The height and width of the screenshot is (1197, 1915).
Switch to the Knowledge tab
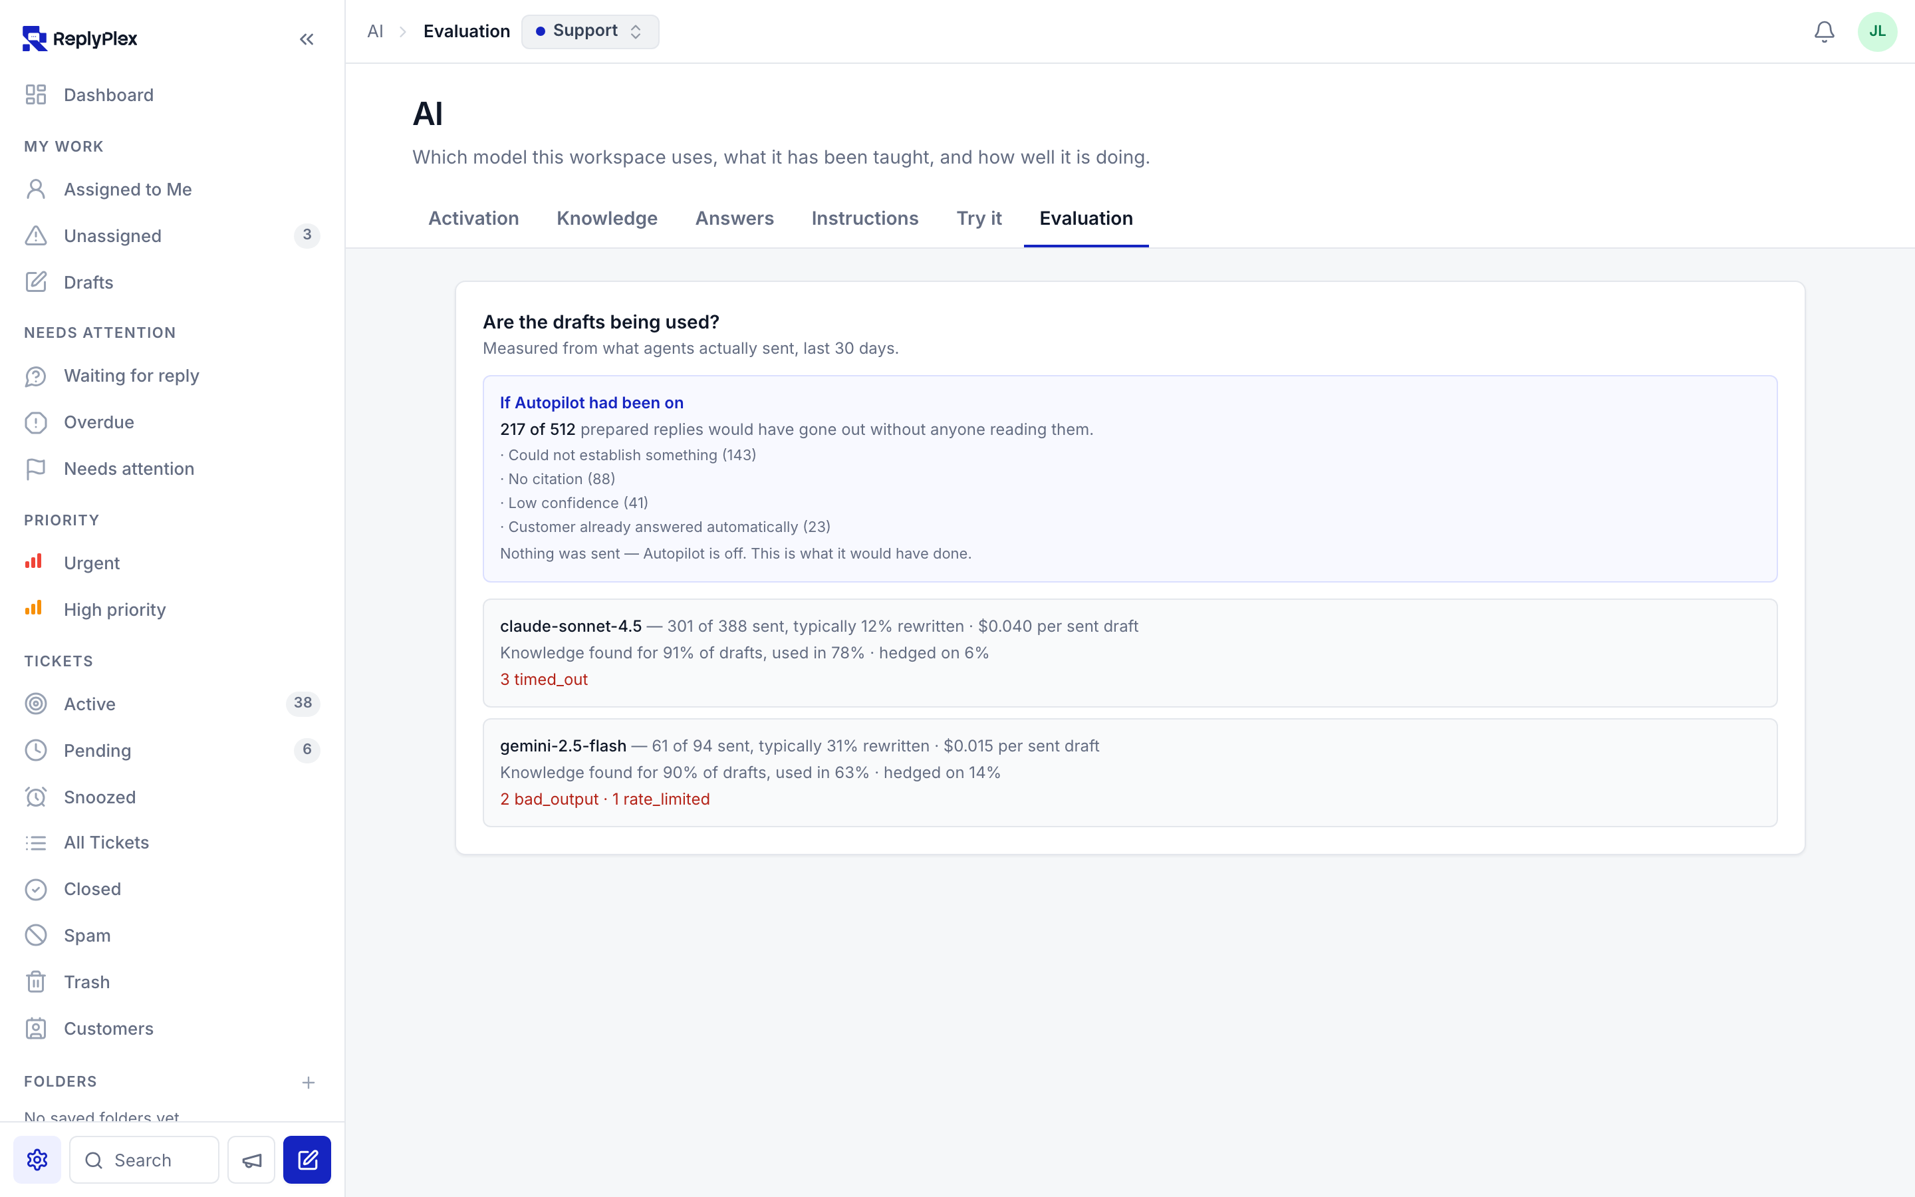(607, 219)
